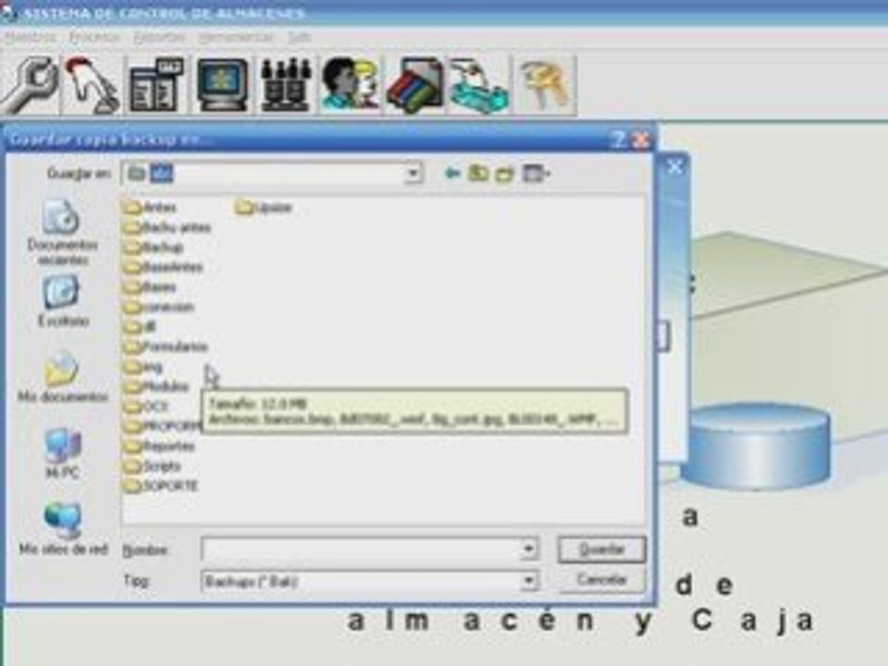Image resolution: width=888 pixels, height=666 pixels.
Task: Click the Salir menu item
Action: (300, 37)
